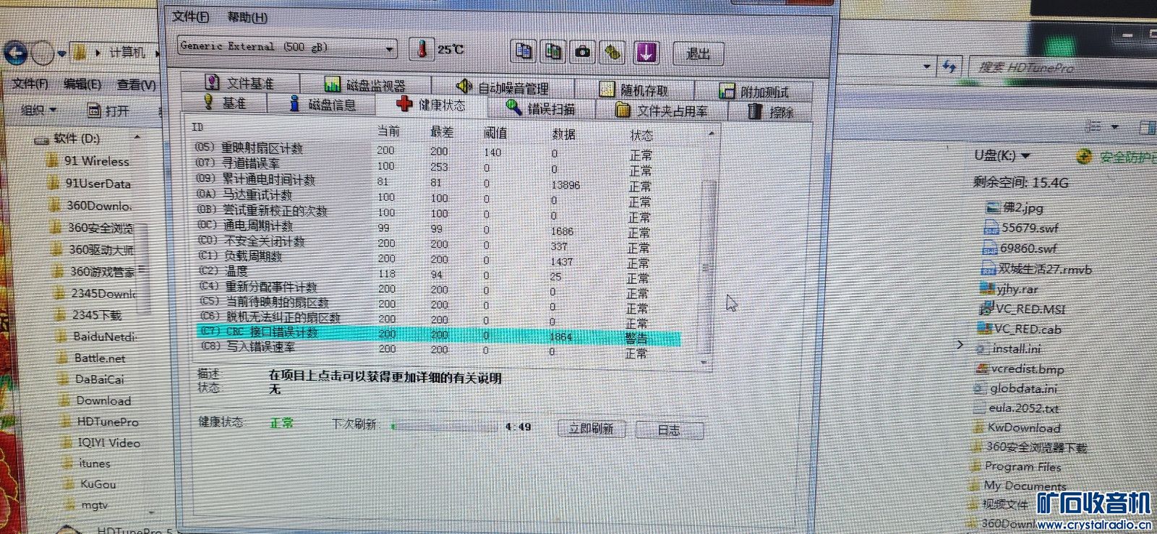The width and height of the screenshot is (1157, 534).
Task: Switch to the 基准 tab
Action: click(x=225, y=103)
